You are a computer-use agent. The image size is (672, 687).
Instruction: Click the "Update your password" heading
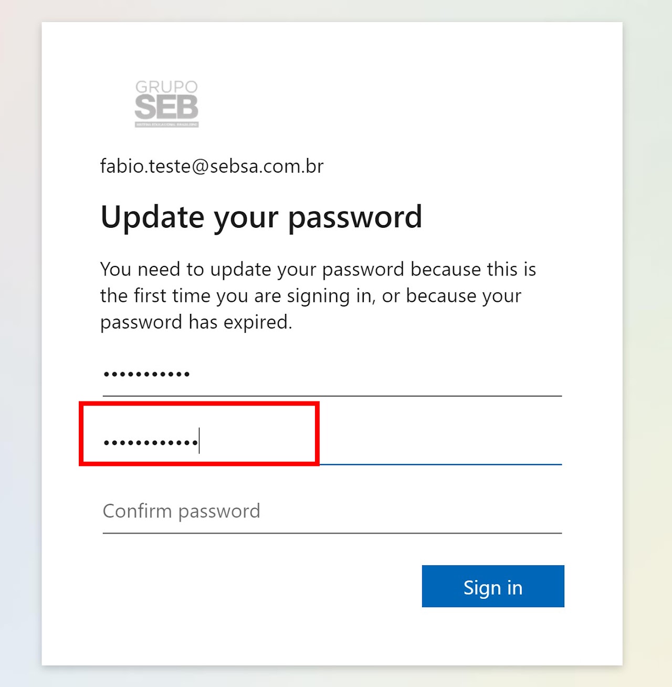click(261, 217)
